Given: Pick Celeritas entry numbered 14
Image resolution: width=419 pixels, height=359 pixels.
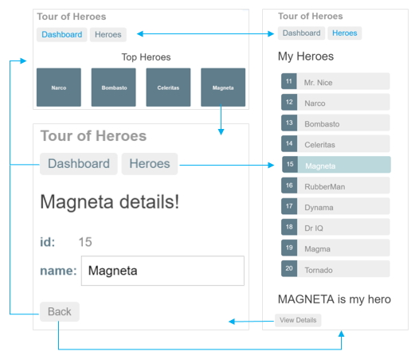Looking at the screenshot, I should coord(335,143).
